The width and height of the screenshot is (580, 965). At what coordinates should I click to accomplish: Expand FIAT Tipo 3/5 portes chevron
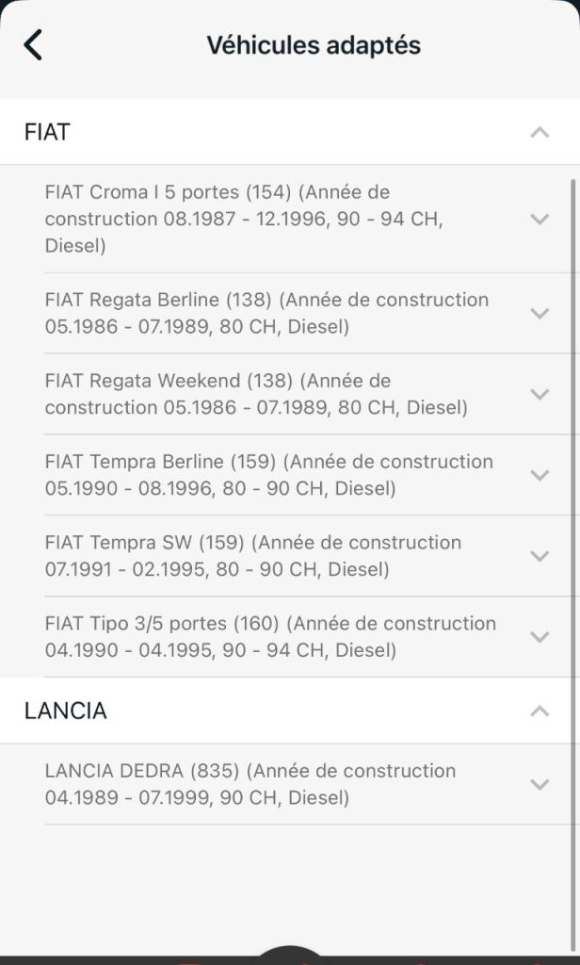(x=540, y=637)
